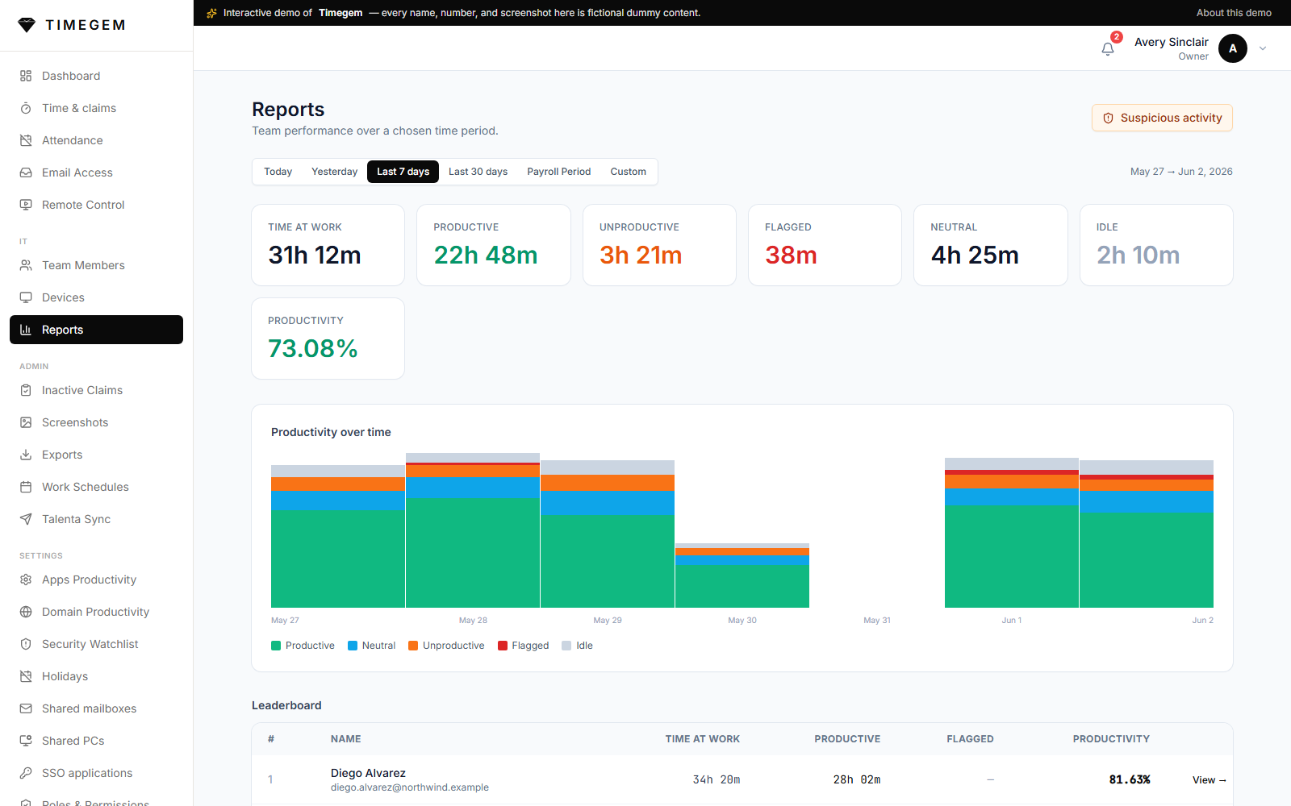The image size is (1291, 806).
Task: Click the green Productive legend swatch
Action: pyautogui.click(x=276, y=646)
